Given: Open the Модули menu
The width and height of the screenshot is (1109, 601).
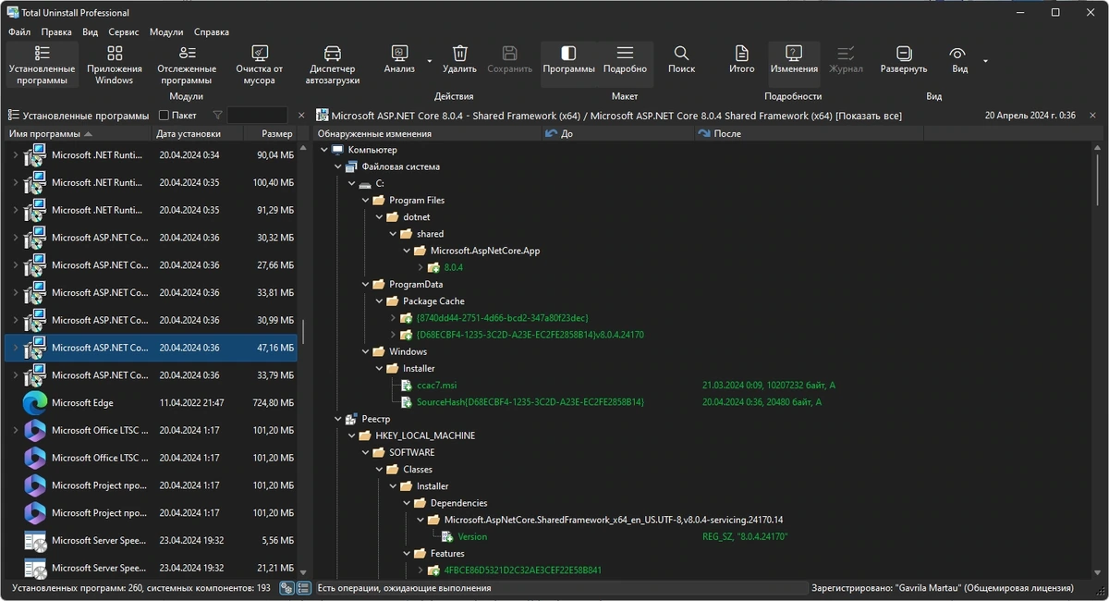Looking at the screenshot, I should (166, 31).
